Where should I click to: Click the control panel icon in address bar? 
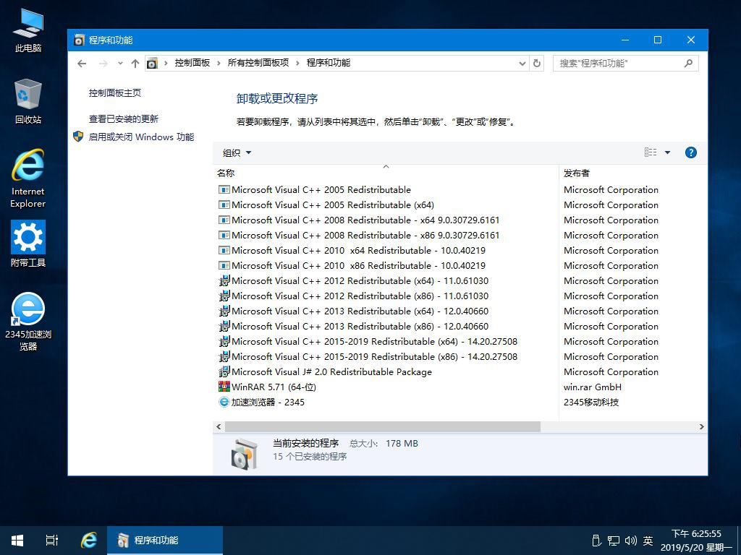point(152,64)
